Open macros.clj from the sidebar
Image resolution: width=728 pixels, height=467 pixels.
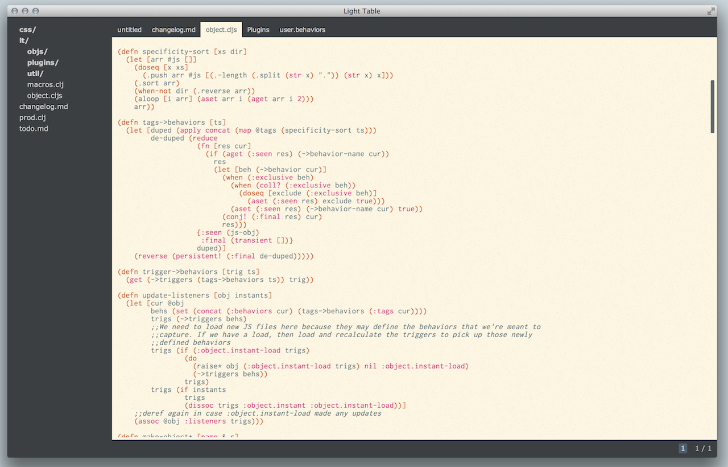click(44, 84)
